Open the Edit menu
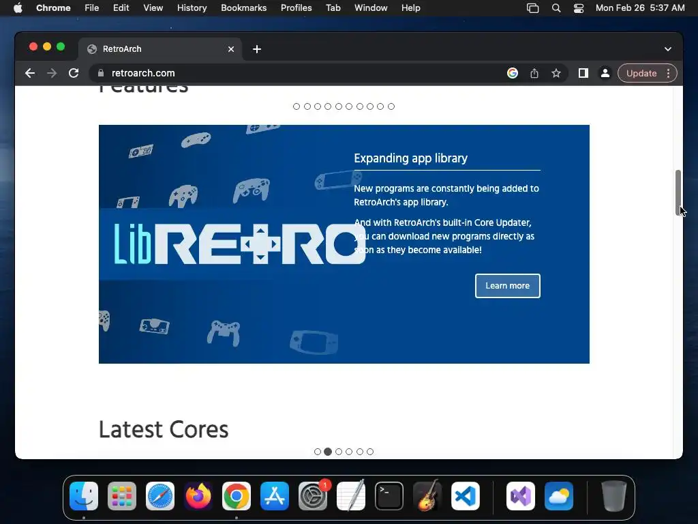The width and height of the screenshot is (698, 524). click(121, 8)
